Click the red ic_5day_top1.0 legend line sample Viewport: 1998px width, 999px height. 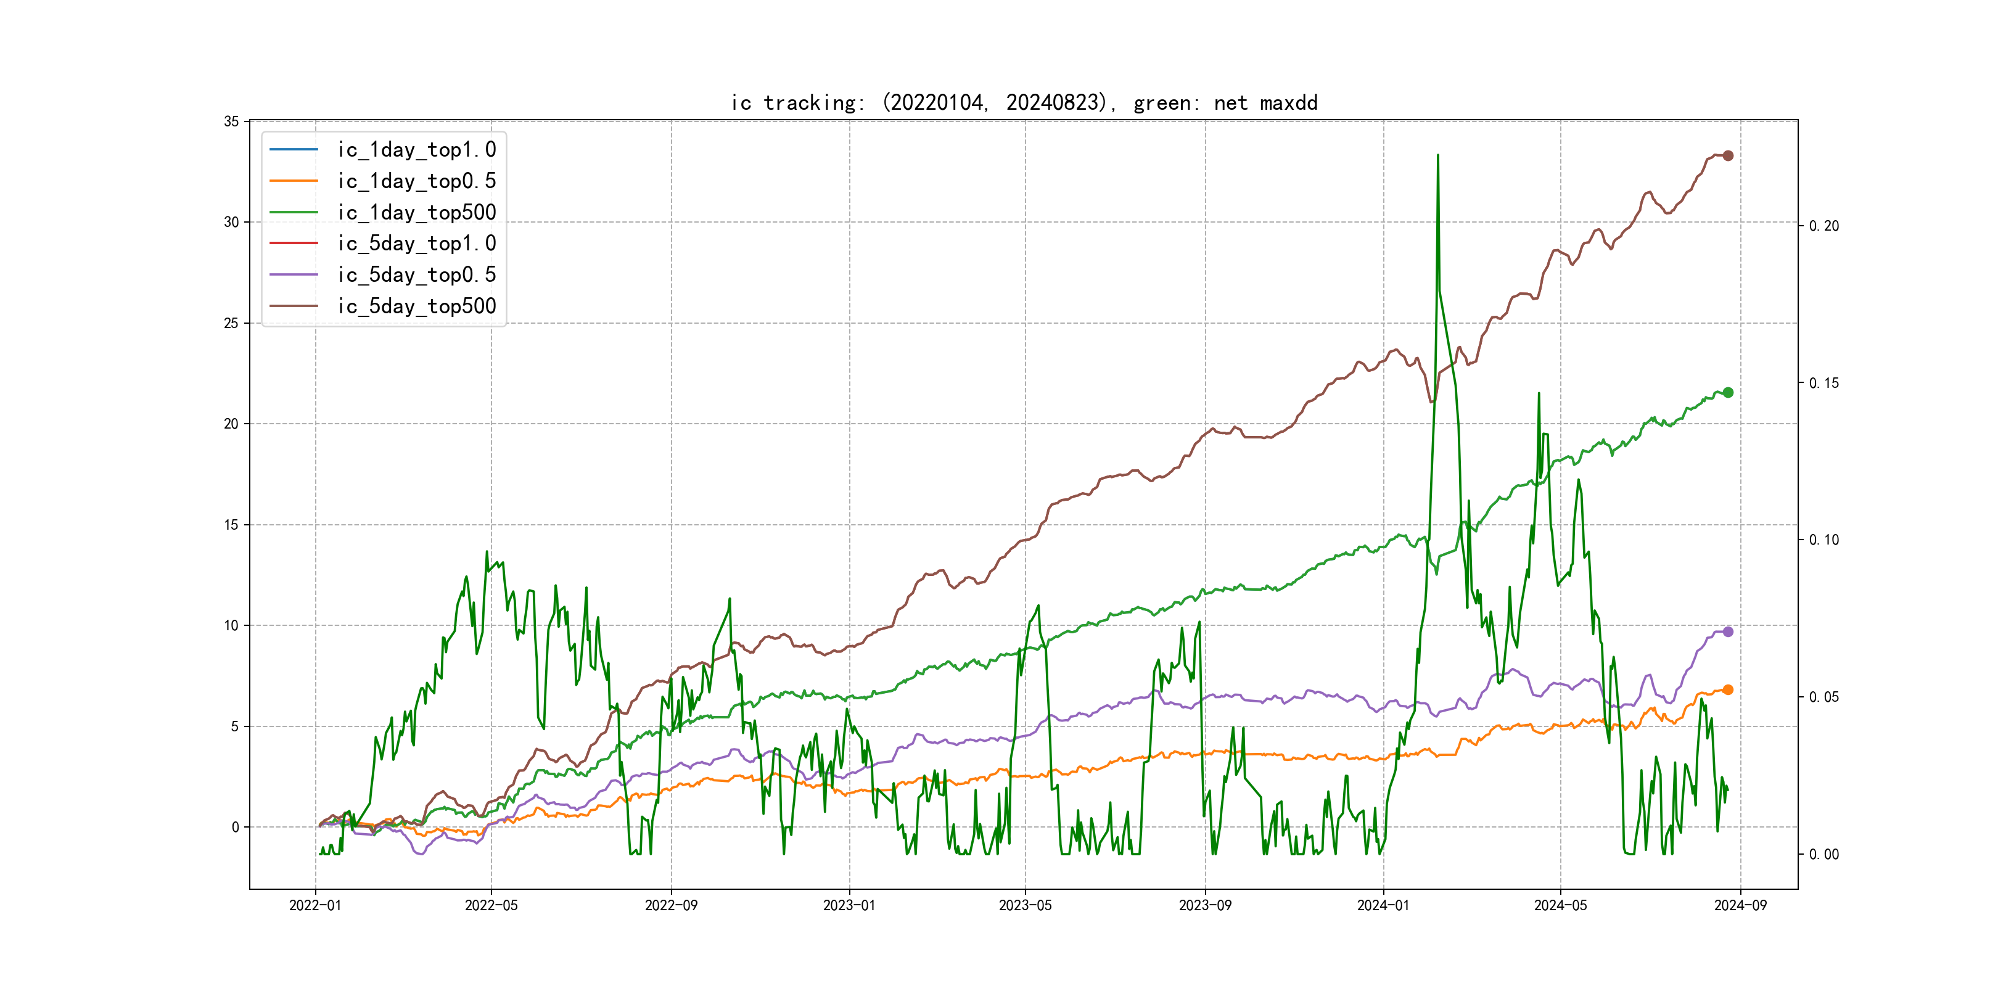pos(293,243)
